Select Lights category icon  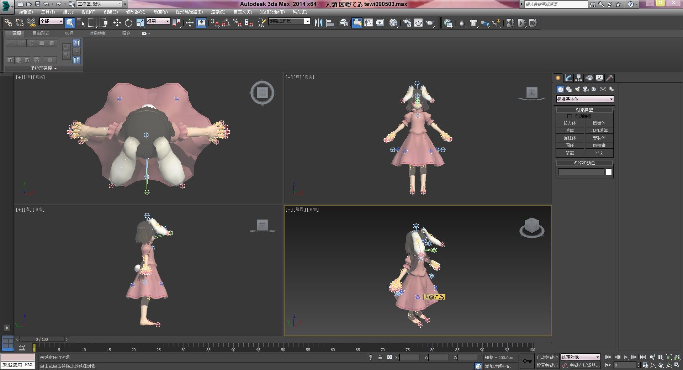(x=577, y=89)
